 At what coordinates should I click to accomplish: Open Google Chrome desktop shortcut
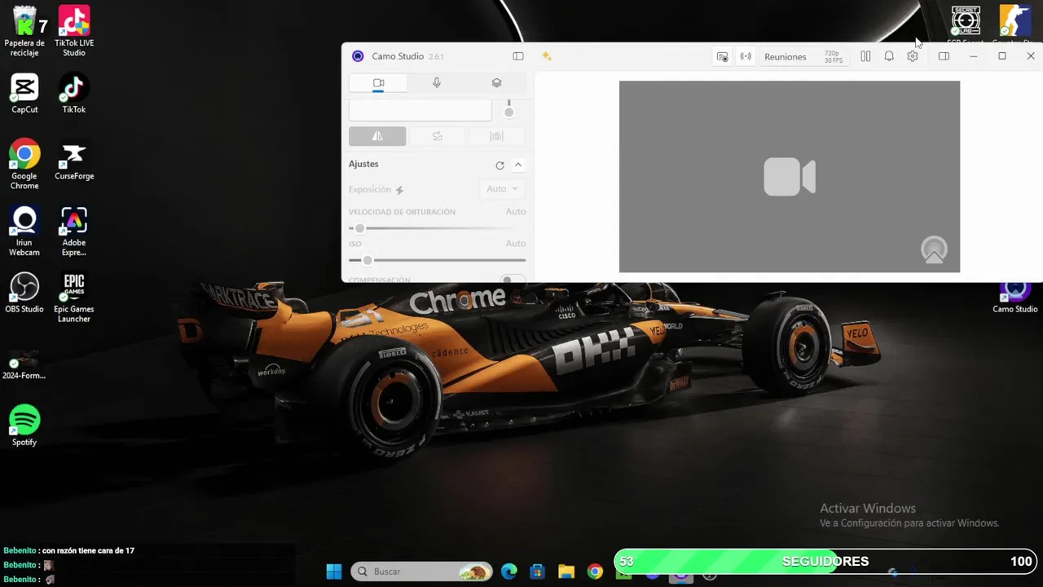point(24,164)
